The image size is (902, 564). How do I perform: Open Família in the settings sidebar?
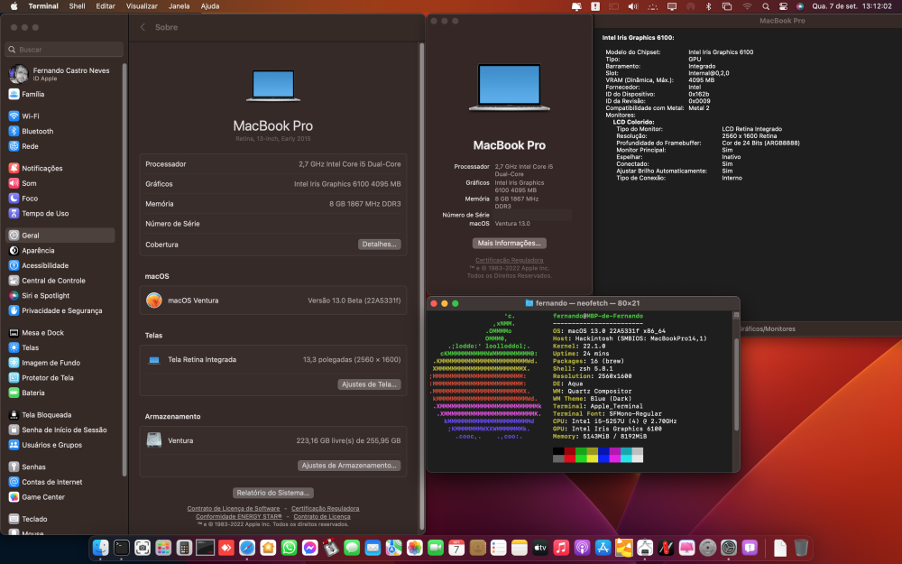pyautogui.click(x=60, y=94)
